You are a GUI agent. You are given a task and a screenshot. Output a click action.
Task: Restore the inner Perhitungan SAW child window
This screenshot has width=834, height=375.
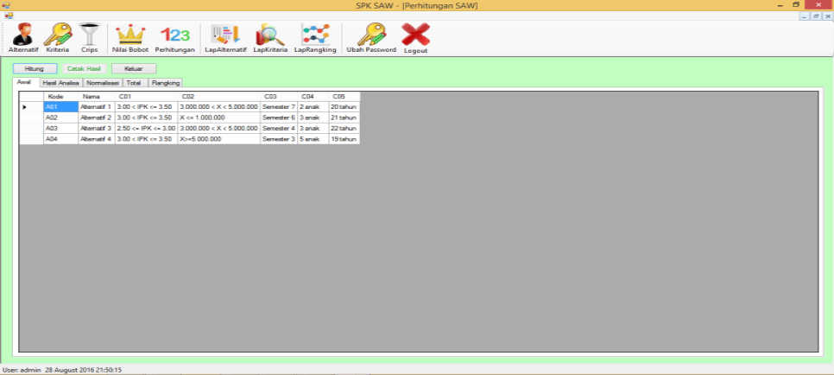click(x=817, y=16)
